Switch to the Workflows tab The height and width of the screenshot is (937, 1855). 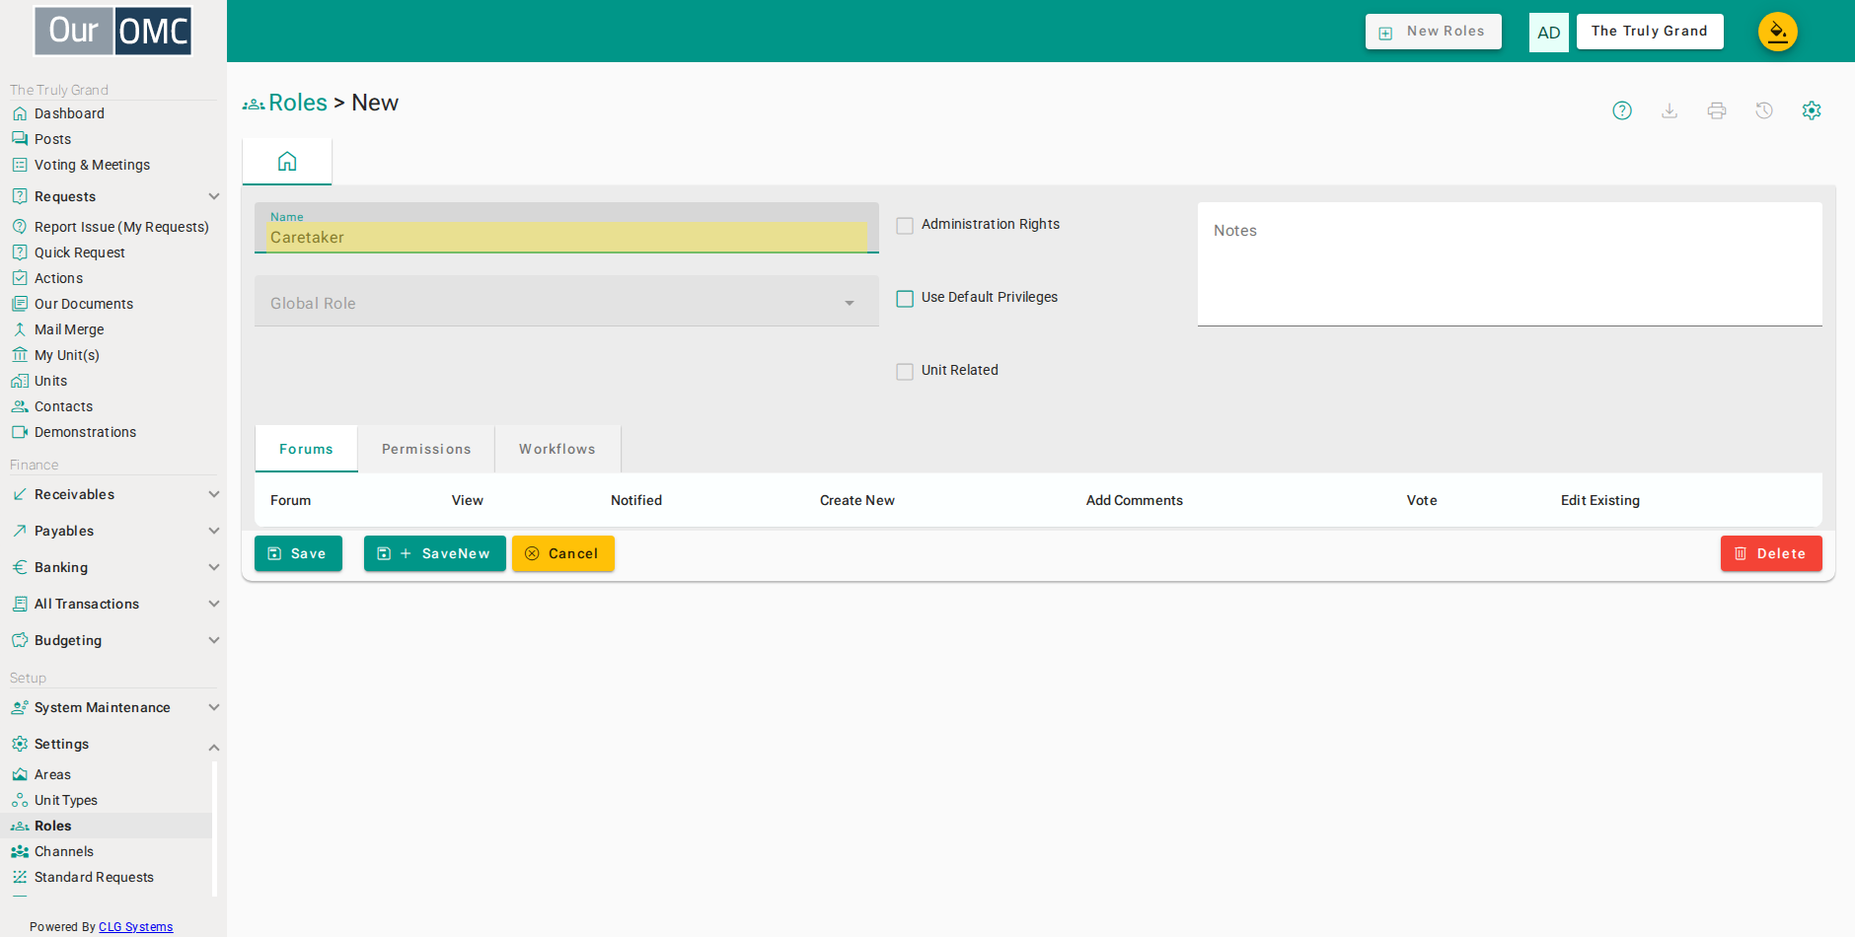click(x=557, y=449)
